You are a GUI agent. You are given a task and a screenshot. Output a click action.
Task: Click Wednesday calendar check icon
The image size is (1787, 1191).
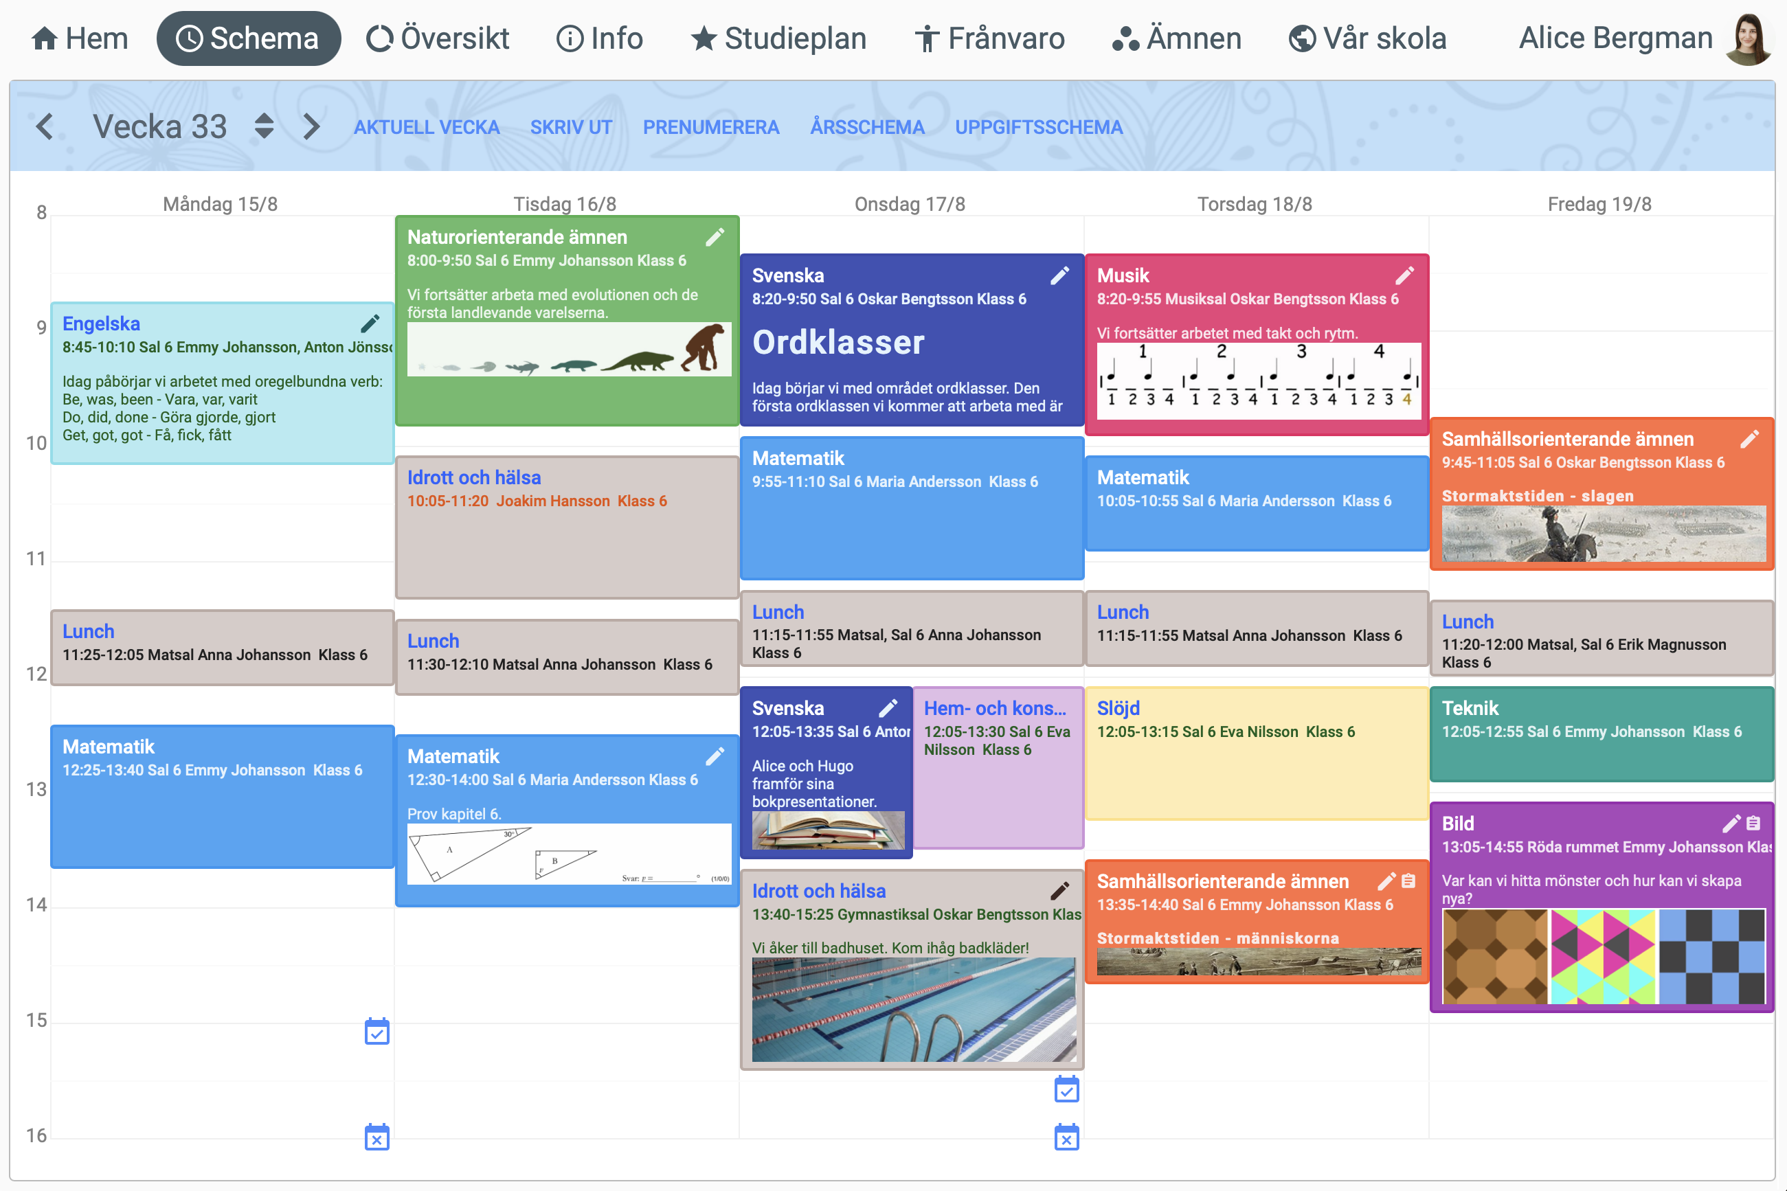click(x=1067, y=1090)
